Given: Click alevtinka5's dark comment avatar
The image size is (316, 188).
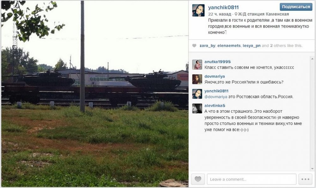Looking at the screenshot, I should tap(197, 108).
